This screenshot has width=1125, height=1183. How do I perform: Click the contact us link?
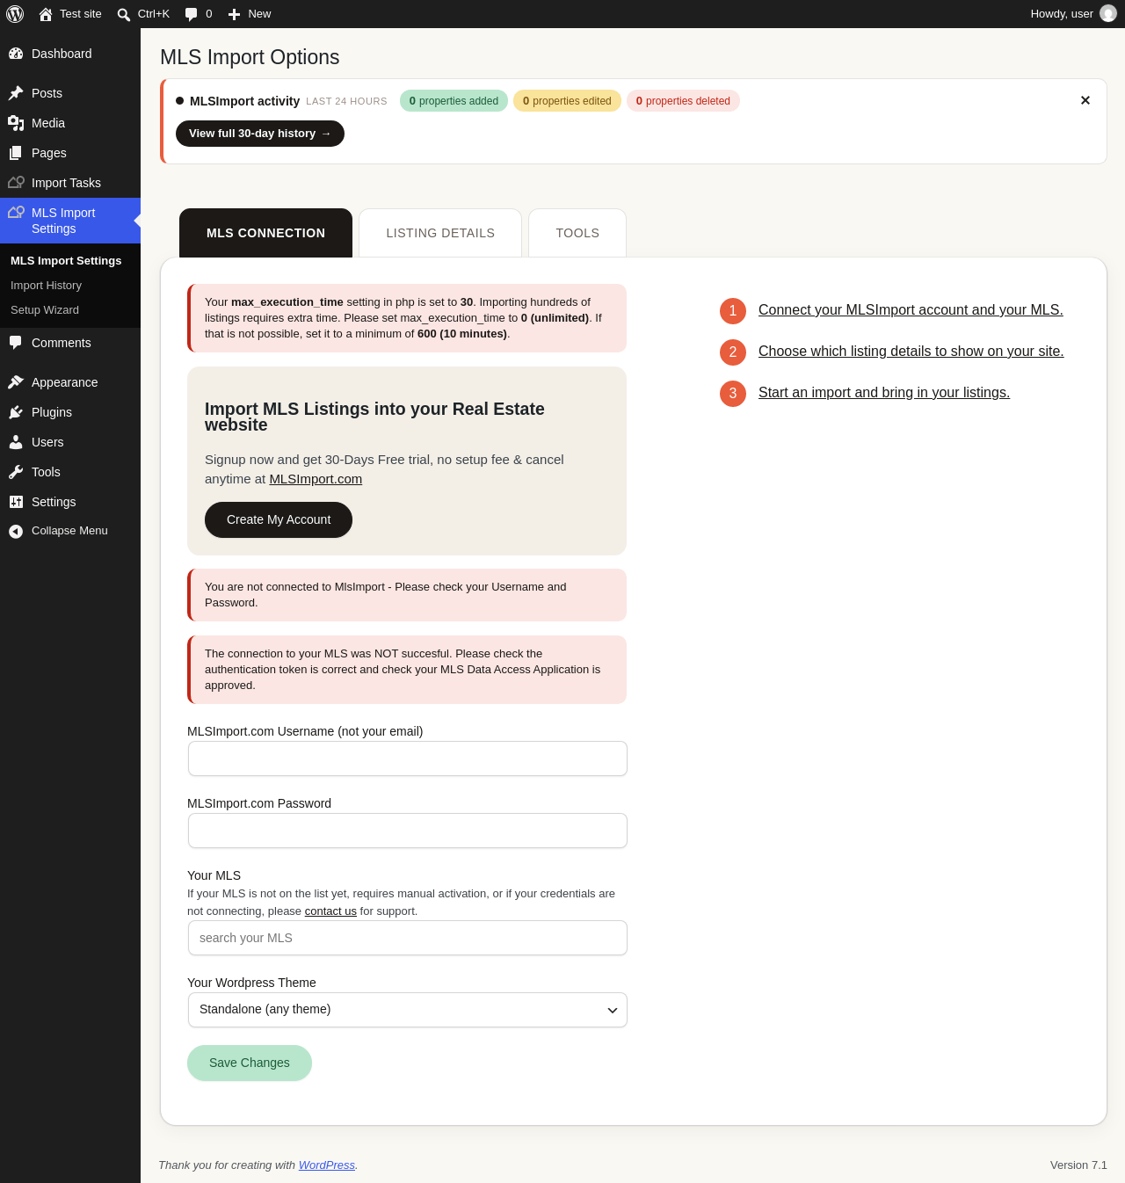(330, 911)
